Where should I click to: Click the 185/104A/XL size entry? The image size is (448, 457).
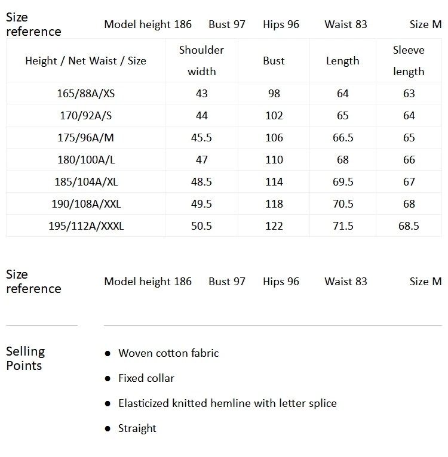pyautogui.click(x=86, y=182)
